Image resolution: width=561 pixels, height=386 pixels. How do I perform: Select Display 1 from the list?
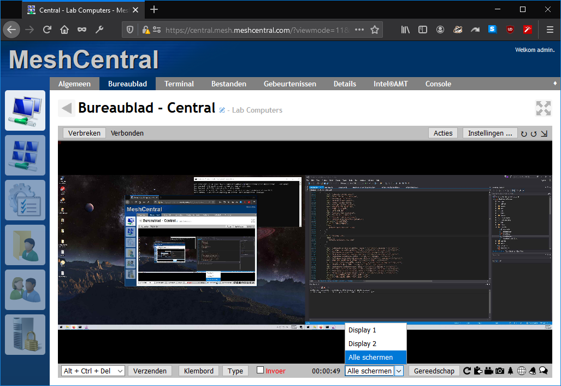click(376, 330)
